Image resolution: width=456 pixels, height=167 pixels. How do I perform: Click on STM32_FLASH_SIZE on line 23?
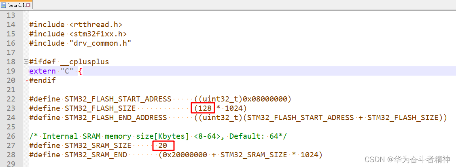pos(100,108)
